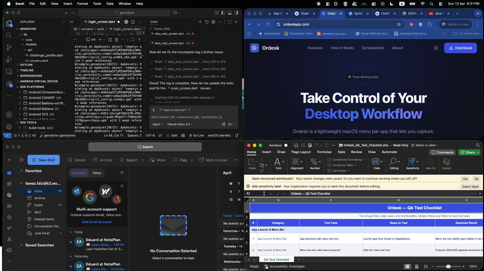
Task: Open the Extensions view in VS Code
Action: [9, 84]
